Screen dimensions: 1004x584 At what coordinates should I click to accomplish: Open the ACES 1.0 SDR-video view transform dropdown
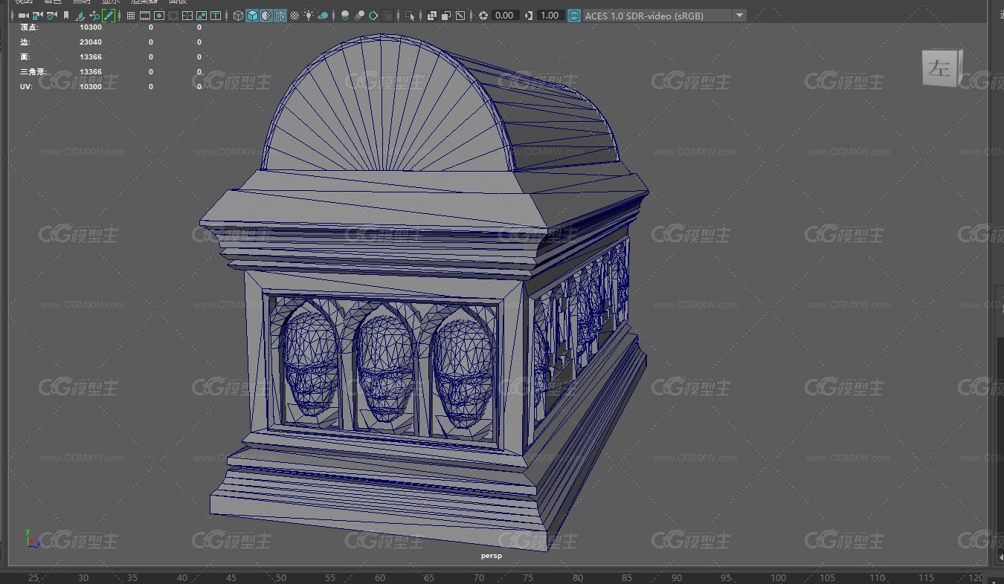pyautogui.click(x=664, y=16)
